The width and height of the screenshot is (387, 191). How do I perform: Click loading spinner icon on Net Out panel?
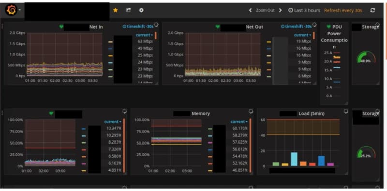click(x=314, y=25)
